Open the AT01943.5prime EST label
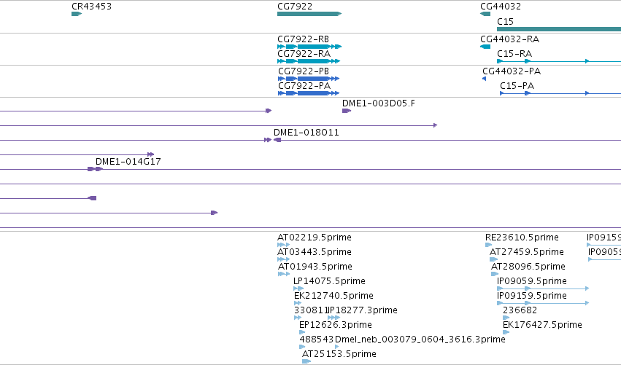This screenshot has width=621, height=365. tap(315, 267)
